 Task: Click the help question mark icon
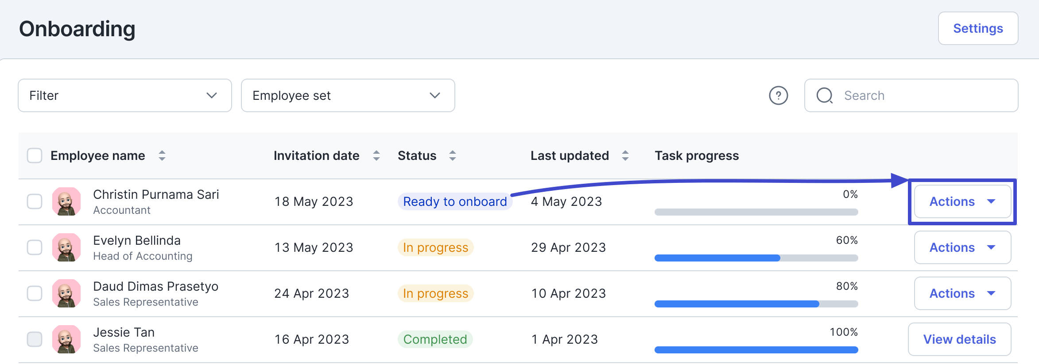pos(778,95)
